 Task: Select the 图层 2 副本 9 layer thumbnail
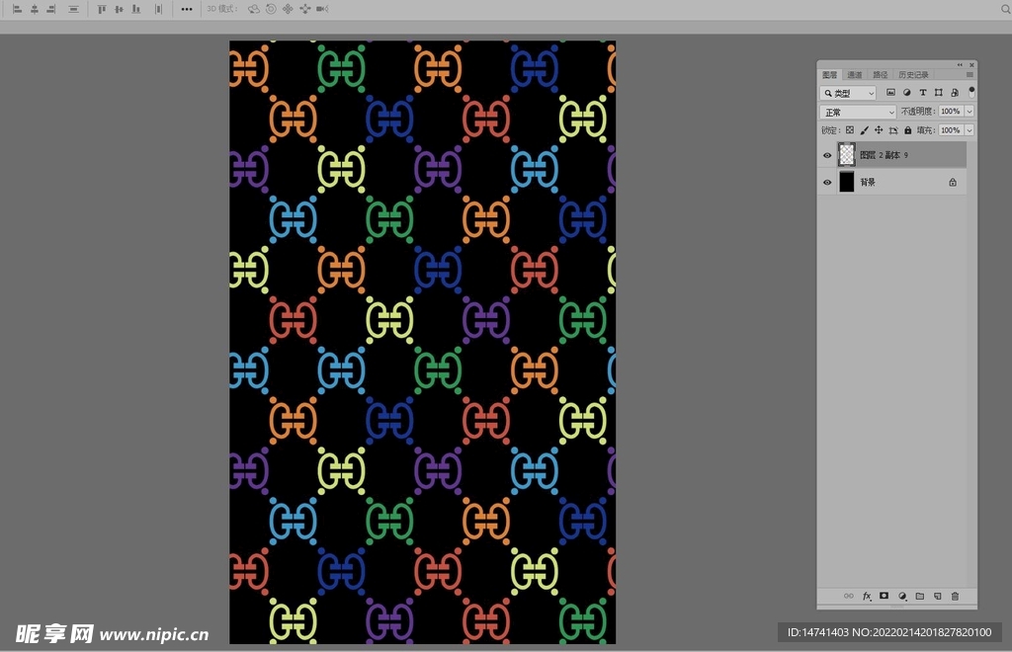(846, 155)
